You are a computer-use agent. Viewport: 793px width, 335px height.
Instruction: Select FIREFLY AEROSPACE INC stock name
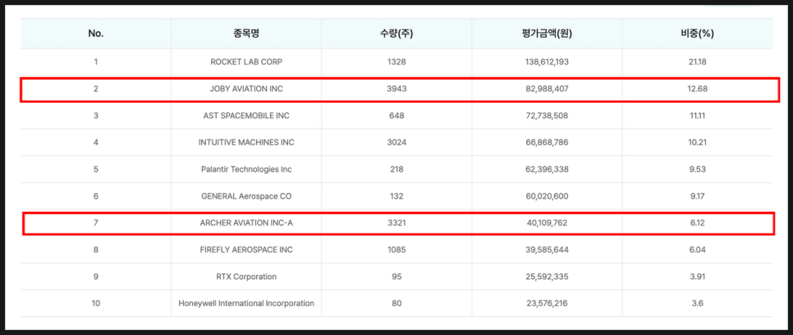coord(246,250)
